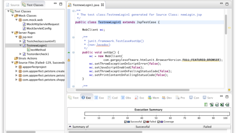Toggle the Failed series checkbox
236x133 pixels.
click(145, 122)
